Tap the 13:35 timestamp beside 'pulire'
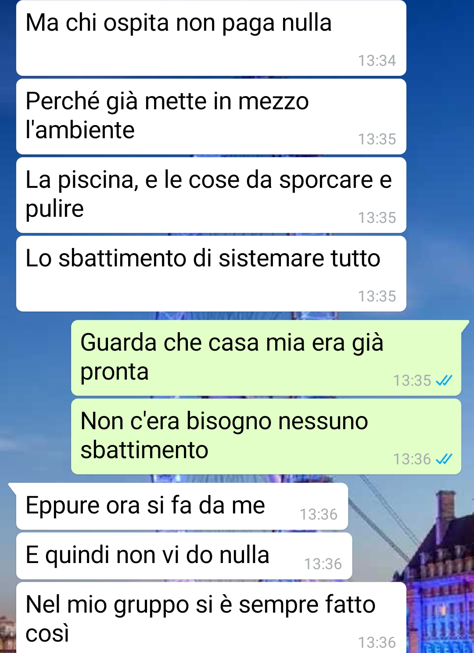Screen dimensions: 474x653 tap(377, 218)
